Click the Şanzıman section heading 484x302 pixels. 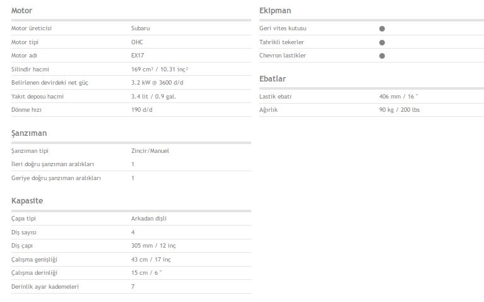click(x=29, y=133)
